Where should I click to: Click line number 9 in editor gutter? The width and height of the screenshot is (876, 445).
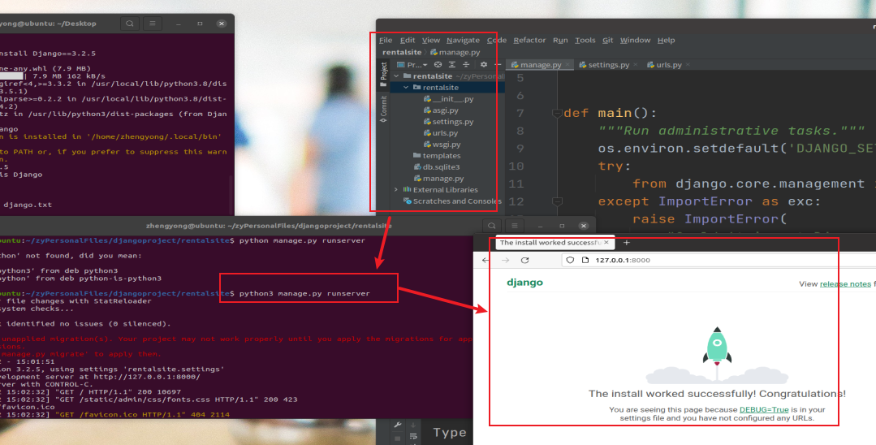click(520, 149)
